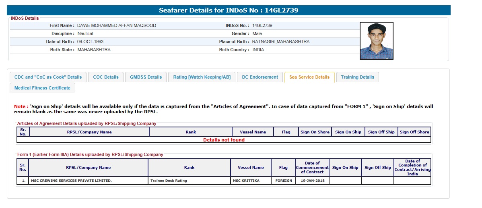Click the 19-JAN-2018 commencement date cell
Image resolution: width=482 pixels, height=208 pixels.
(312, 181)
